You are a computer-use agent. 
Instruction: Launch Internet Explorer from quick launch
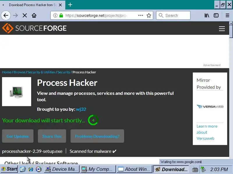(31, 169)
